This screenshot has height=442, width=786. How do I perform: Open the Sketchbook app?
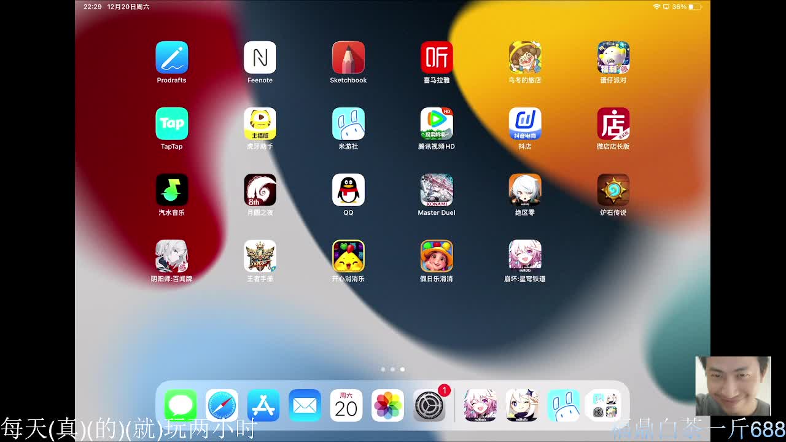click(x=348, y=58)
